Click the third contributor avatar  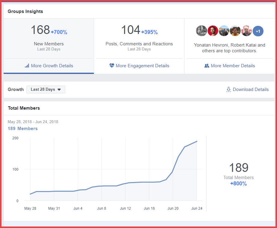pos(224,31)
